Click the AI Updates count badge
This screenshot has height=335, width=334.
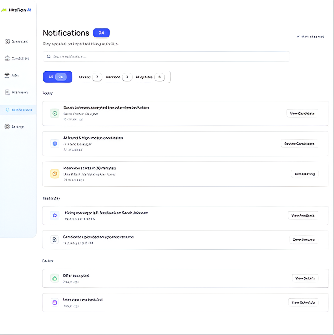tap(160, 77)
